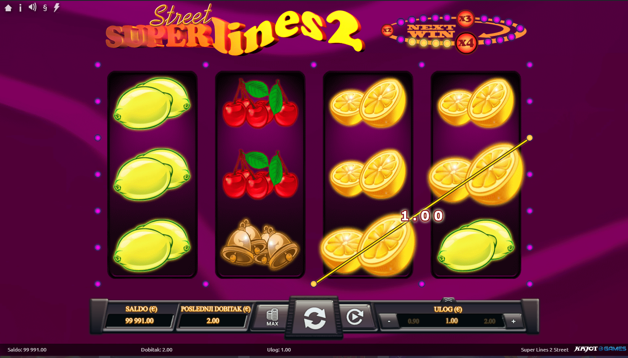Mute the game sound speaker icon
The image size is (628, 358).
[x=33, y=7]
